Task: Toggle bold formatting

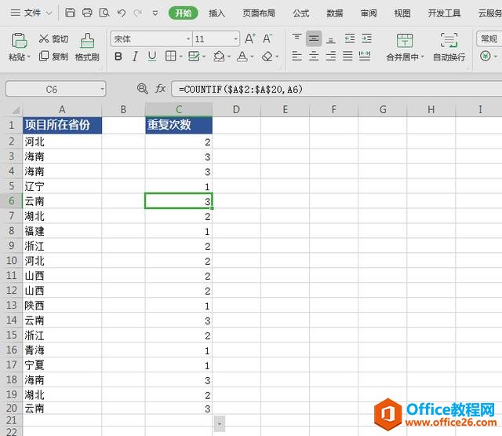Action: click(118, 57)
